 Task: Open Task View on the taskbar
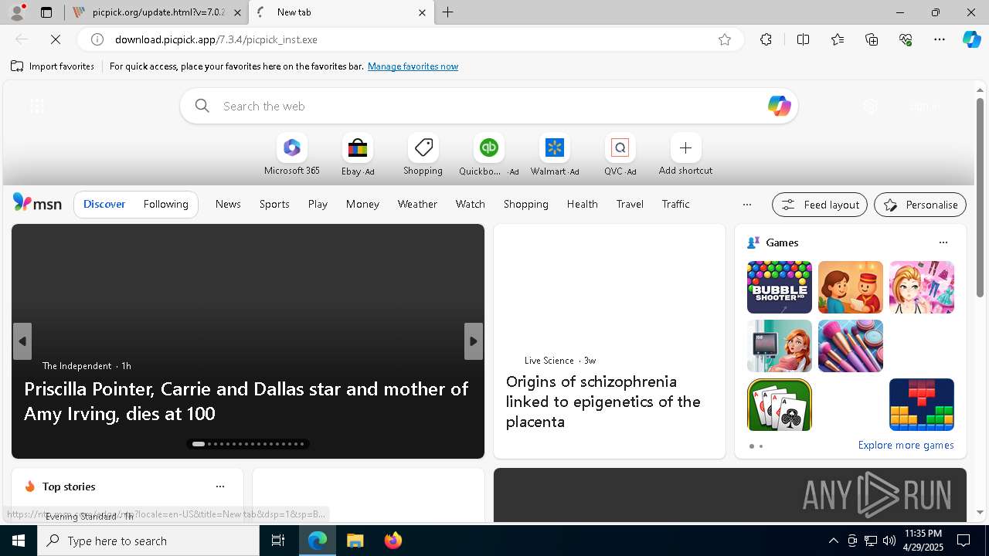pyautogui.click(x=278, y=541)
